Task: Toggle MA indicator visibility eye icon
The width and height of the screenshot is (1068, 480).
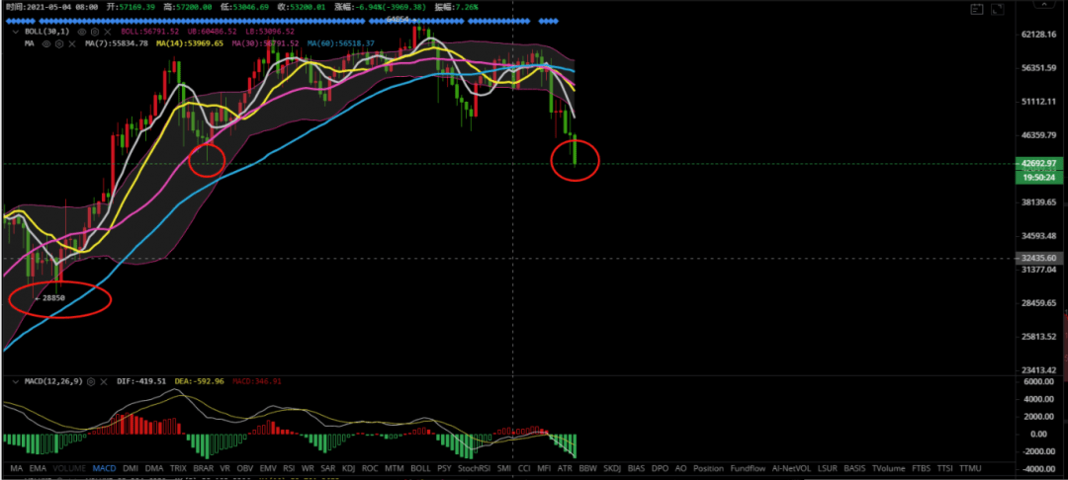Action: point(46,43)
